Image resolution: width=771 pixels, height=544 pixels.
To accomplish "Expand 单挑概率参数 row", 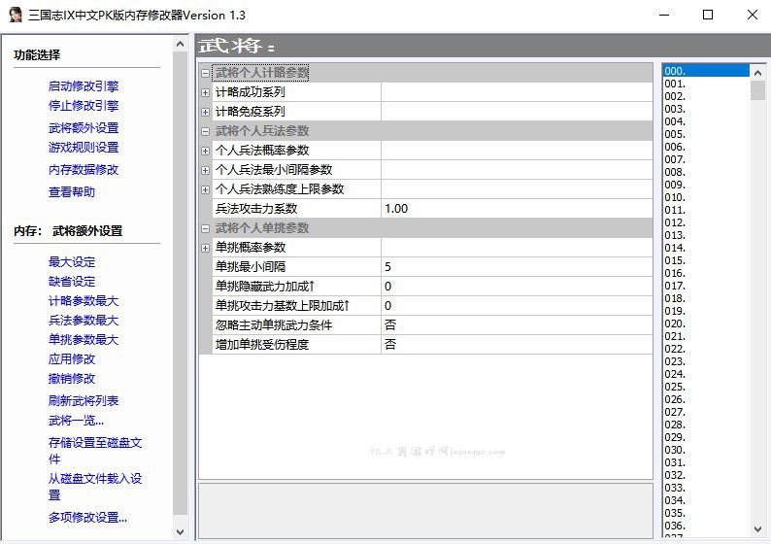I will [205, 249].
